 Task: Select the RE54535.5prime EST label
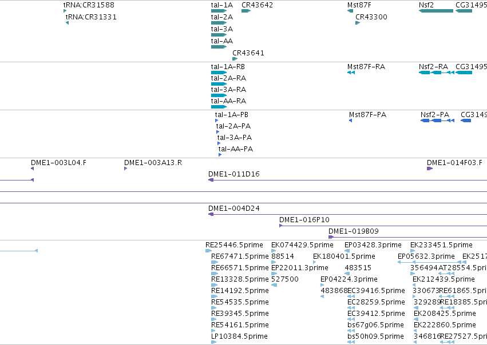(x=240, y=302)
